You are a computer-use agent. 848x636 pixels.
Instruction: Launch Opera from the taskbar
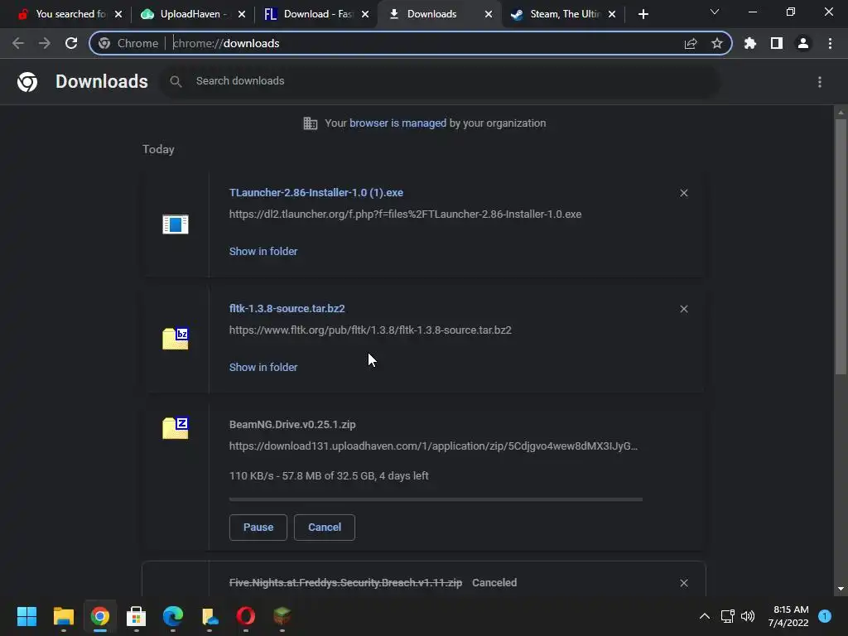(x=245, y=616)
